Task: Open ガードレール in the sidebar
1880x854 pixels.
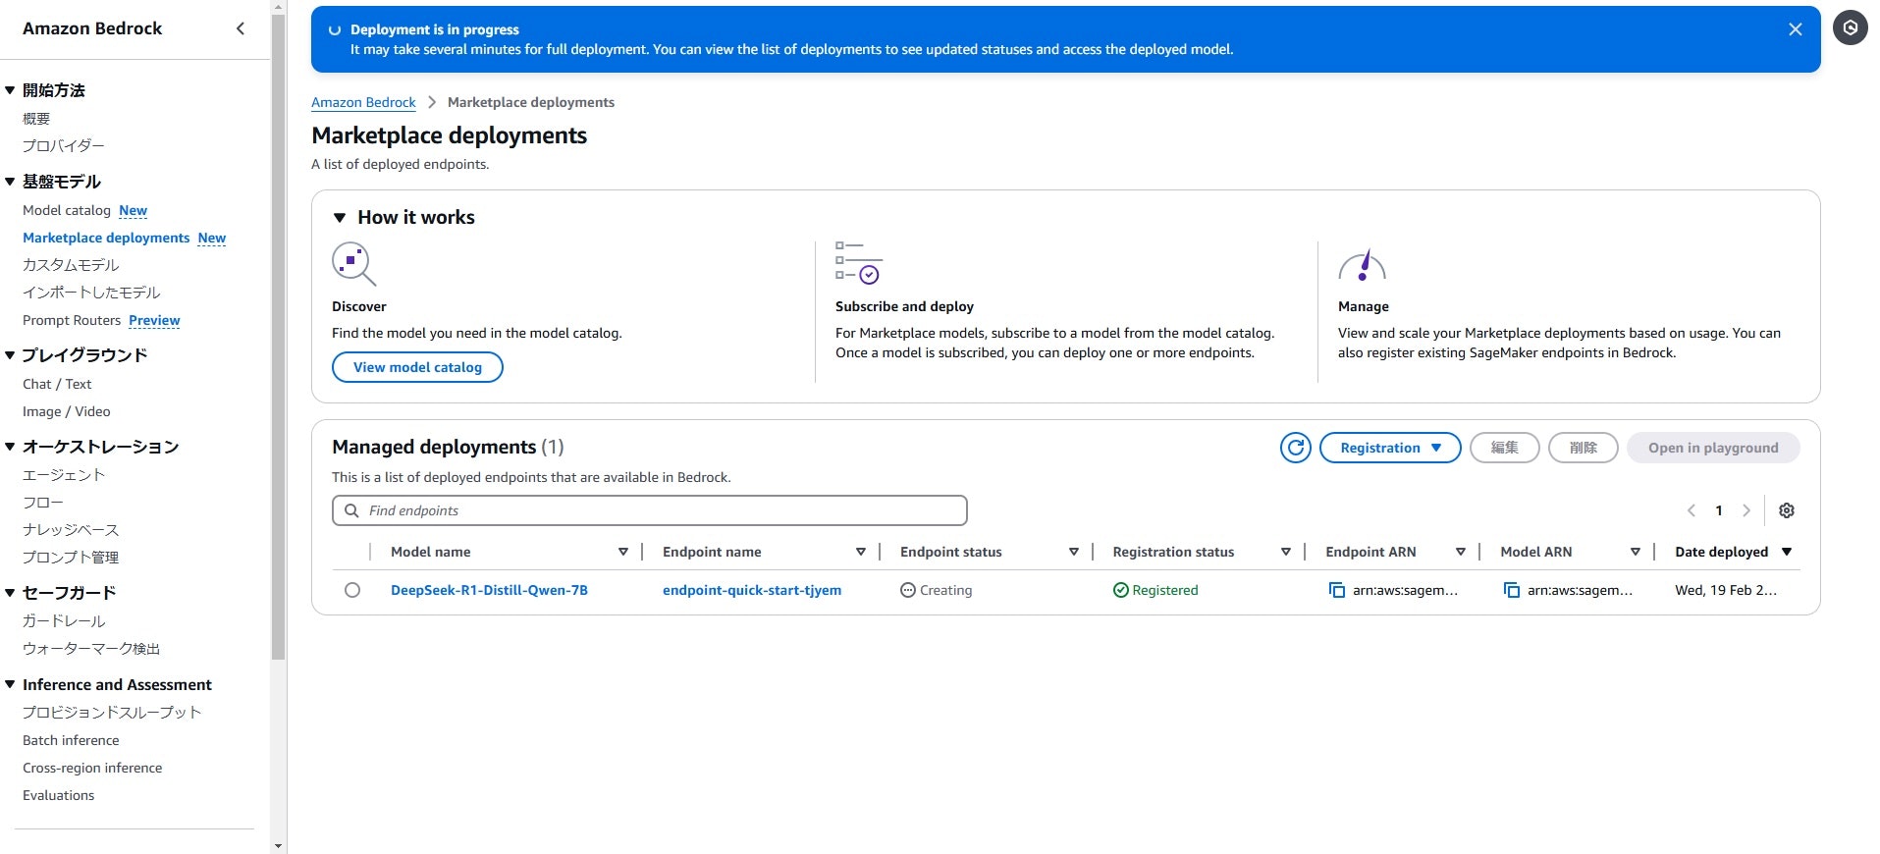Action: [64, 621]
